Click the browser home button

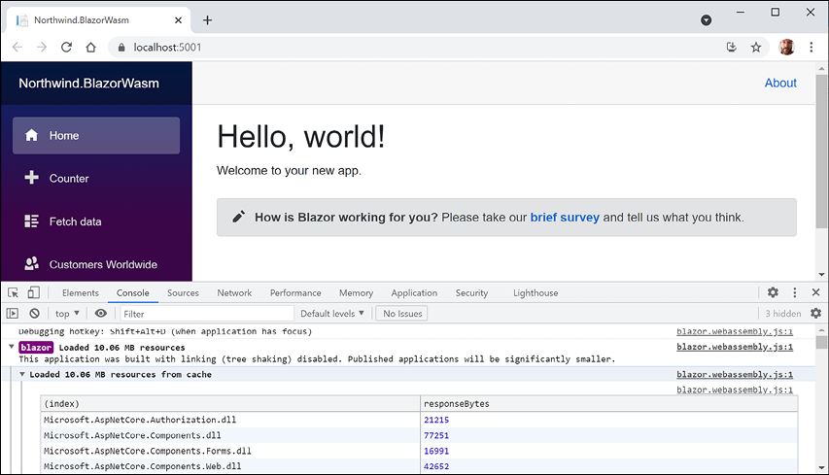coord(90,47)
